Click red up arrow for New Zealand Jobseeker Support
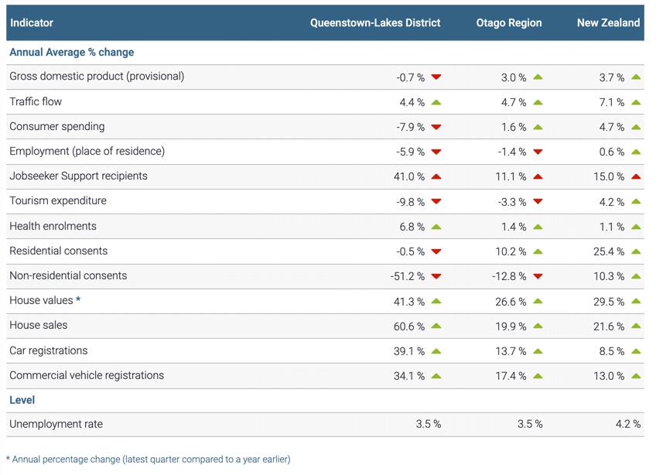Screen dimensions: 663x475 (x=636, y=176)
